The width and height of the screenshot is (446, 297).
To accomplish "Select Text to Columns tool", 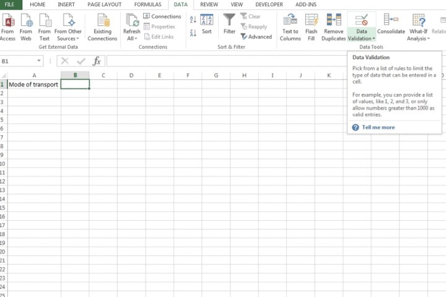I will click(290, 21).
